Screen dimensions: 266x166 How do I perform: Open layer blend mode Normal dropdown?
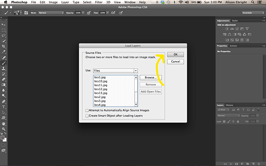pyautogui.click(x=228, y=116)
